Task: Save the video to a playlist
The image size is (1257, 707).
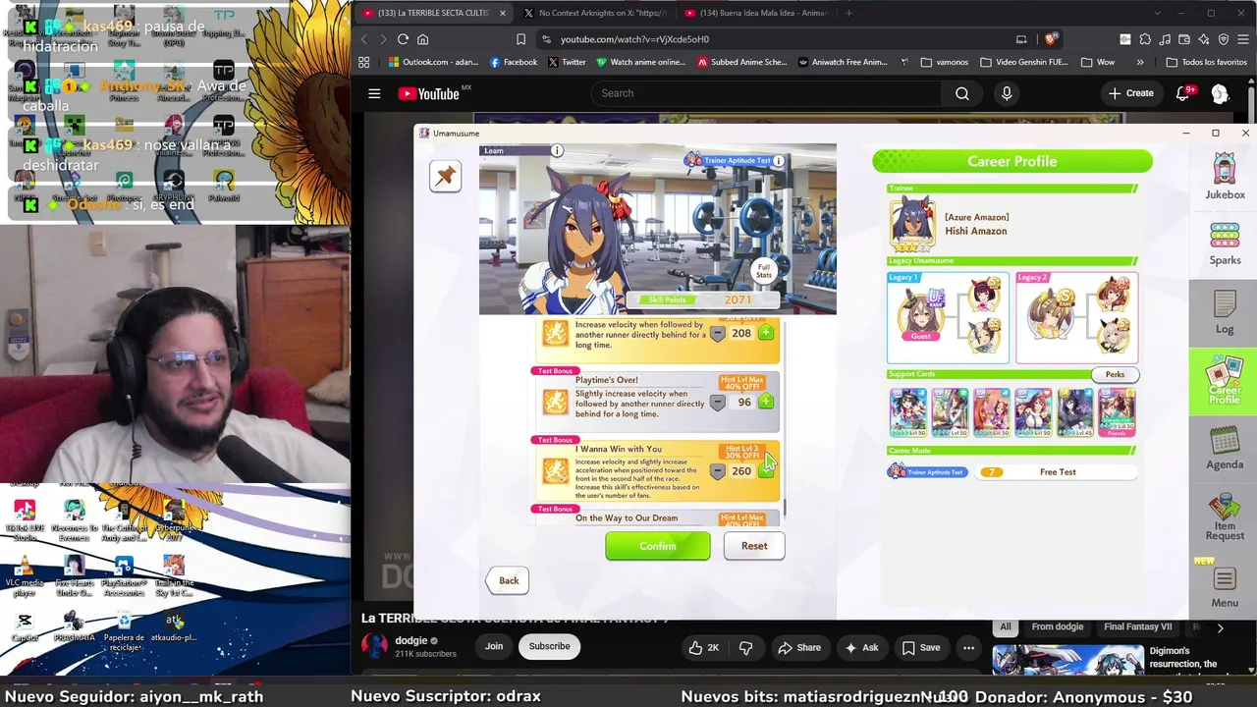Action: pyautogui.click(x=921, y=647)
